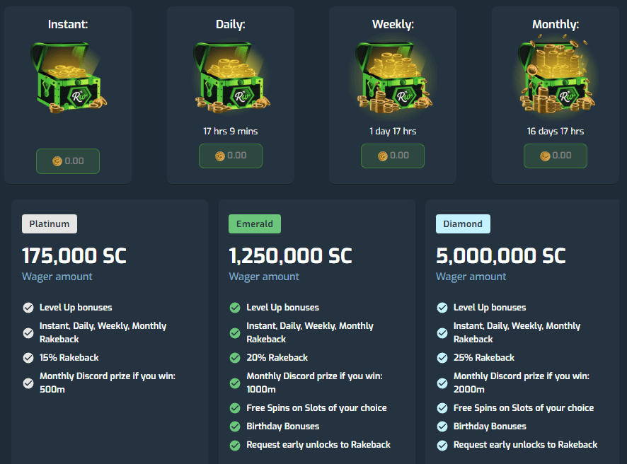Claim the Instant 0.00 coin reward
This screenshot has height=464, width=627.
pos(68,161)
